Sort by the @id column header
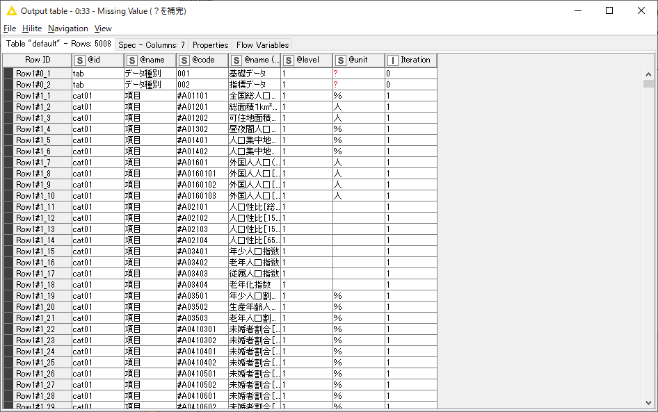The image size is (658, 412). tap(98, 60)
